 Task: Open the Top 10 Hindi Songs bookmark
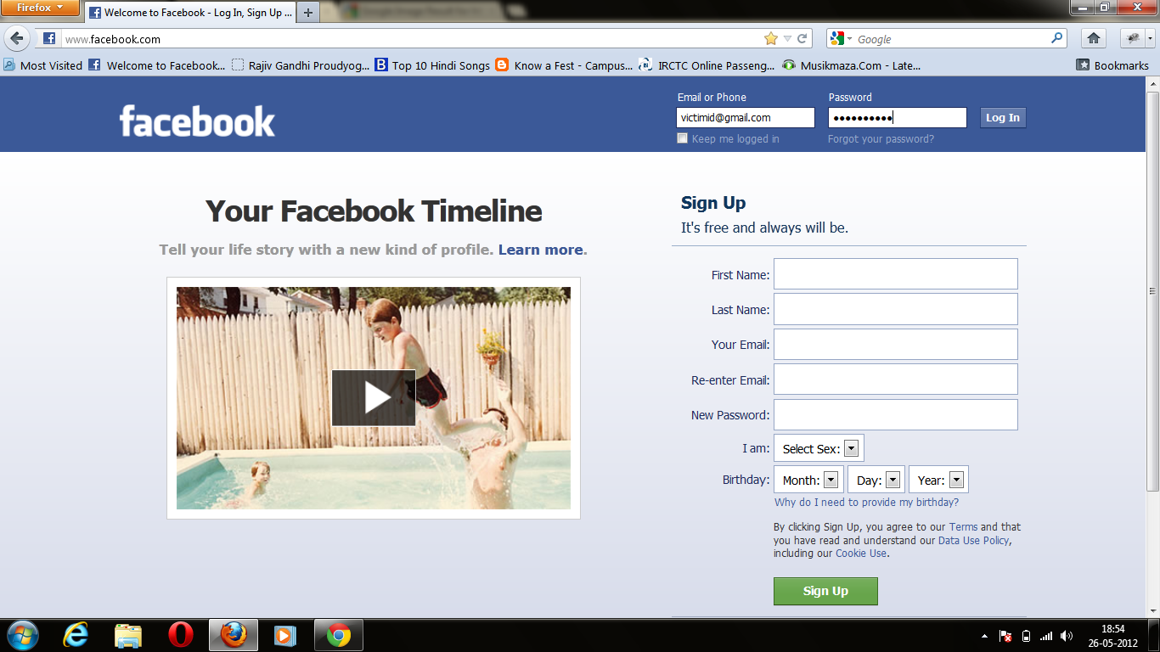click(x=432, y=65)
